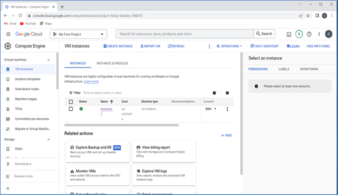Image resolution: width=338 pixels, height=195 pixels.
Task: Click the Committed-use discounts sidebar icon
Action: 8,119
